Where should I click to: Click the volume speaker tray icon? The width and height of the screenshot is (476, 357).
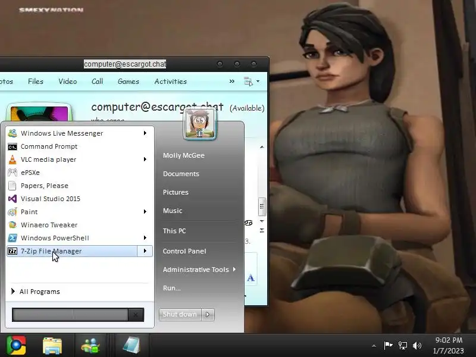(417, 346)
